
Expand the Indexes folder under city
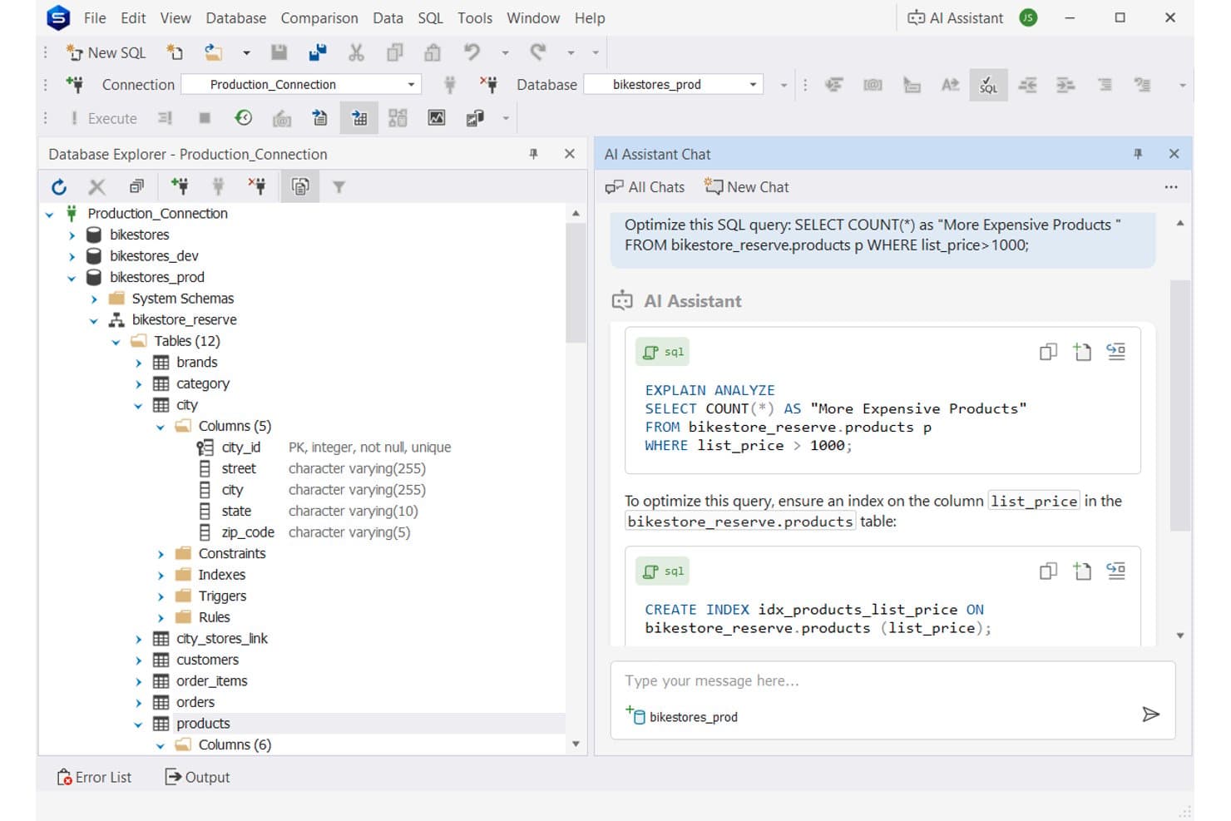tap(161, 575)
